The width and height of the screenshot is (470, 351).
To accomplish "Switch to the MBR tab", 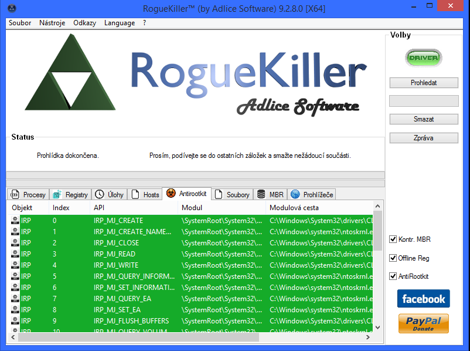I will (270, 194).
